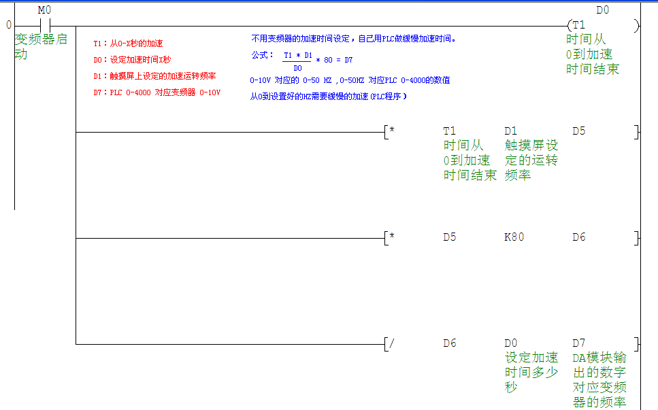
Task: Select the D7 destination register
Action: coord(578,343)
